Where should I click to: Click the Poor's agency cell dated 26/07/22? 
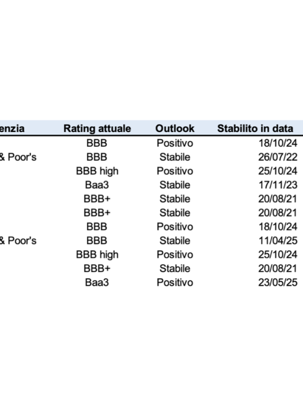pos(18,157)
